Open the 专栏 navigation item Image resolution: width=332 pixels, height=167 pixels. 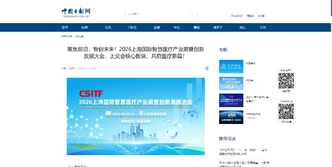pyautogui.click(x=177, y=27)
